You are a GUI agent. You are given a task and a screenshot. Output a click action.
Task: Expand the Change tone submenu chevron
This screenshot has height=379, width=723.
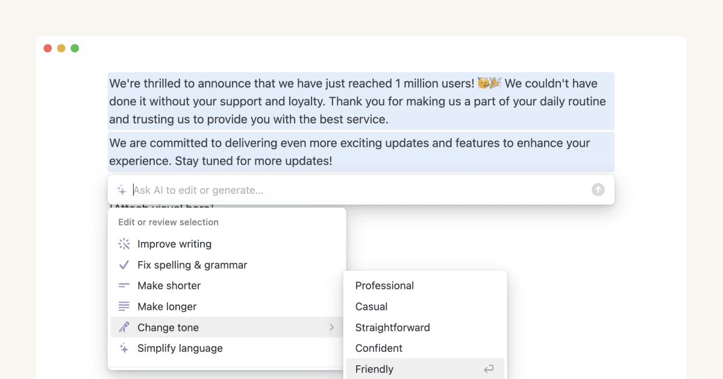click(x=331, y=327)
